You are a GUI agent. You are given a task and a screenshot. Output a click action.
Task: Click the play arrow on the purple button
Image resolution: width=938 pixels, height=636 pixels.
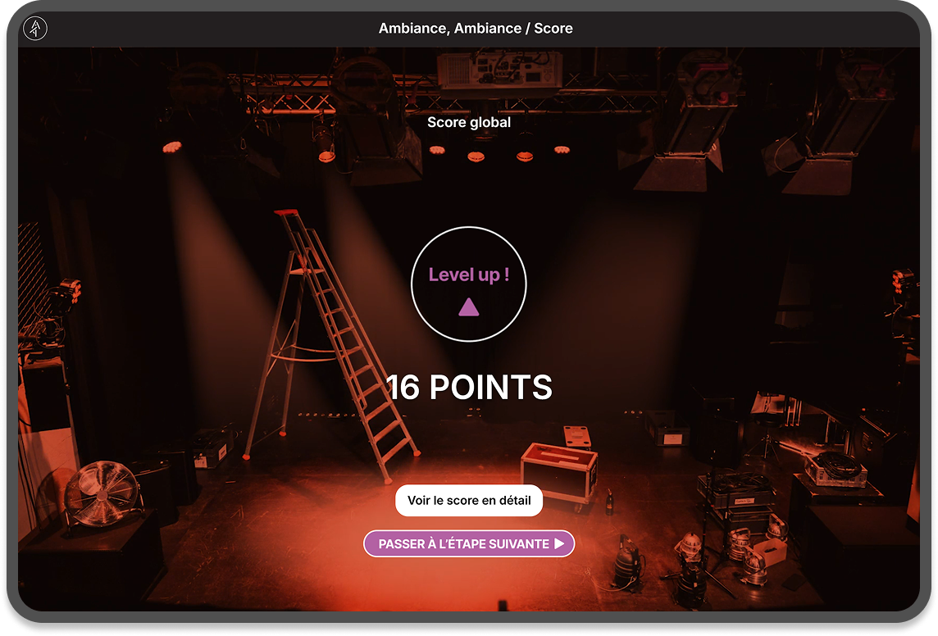(x=559, y=543)
